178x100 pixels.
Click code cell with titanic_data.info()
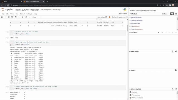click(68, 43)
